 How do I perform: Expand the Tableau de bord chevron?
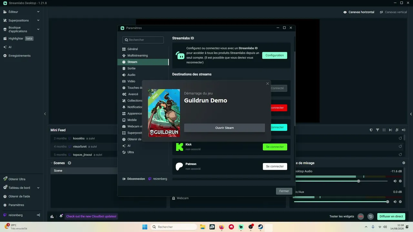click(38, 188)
